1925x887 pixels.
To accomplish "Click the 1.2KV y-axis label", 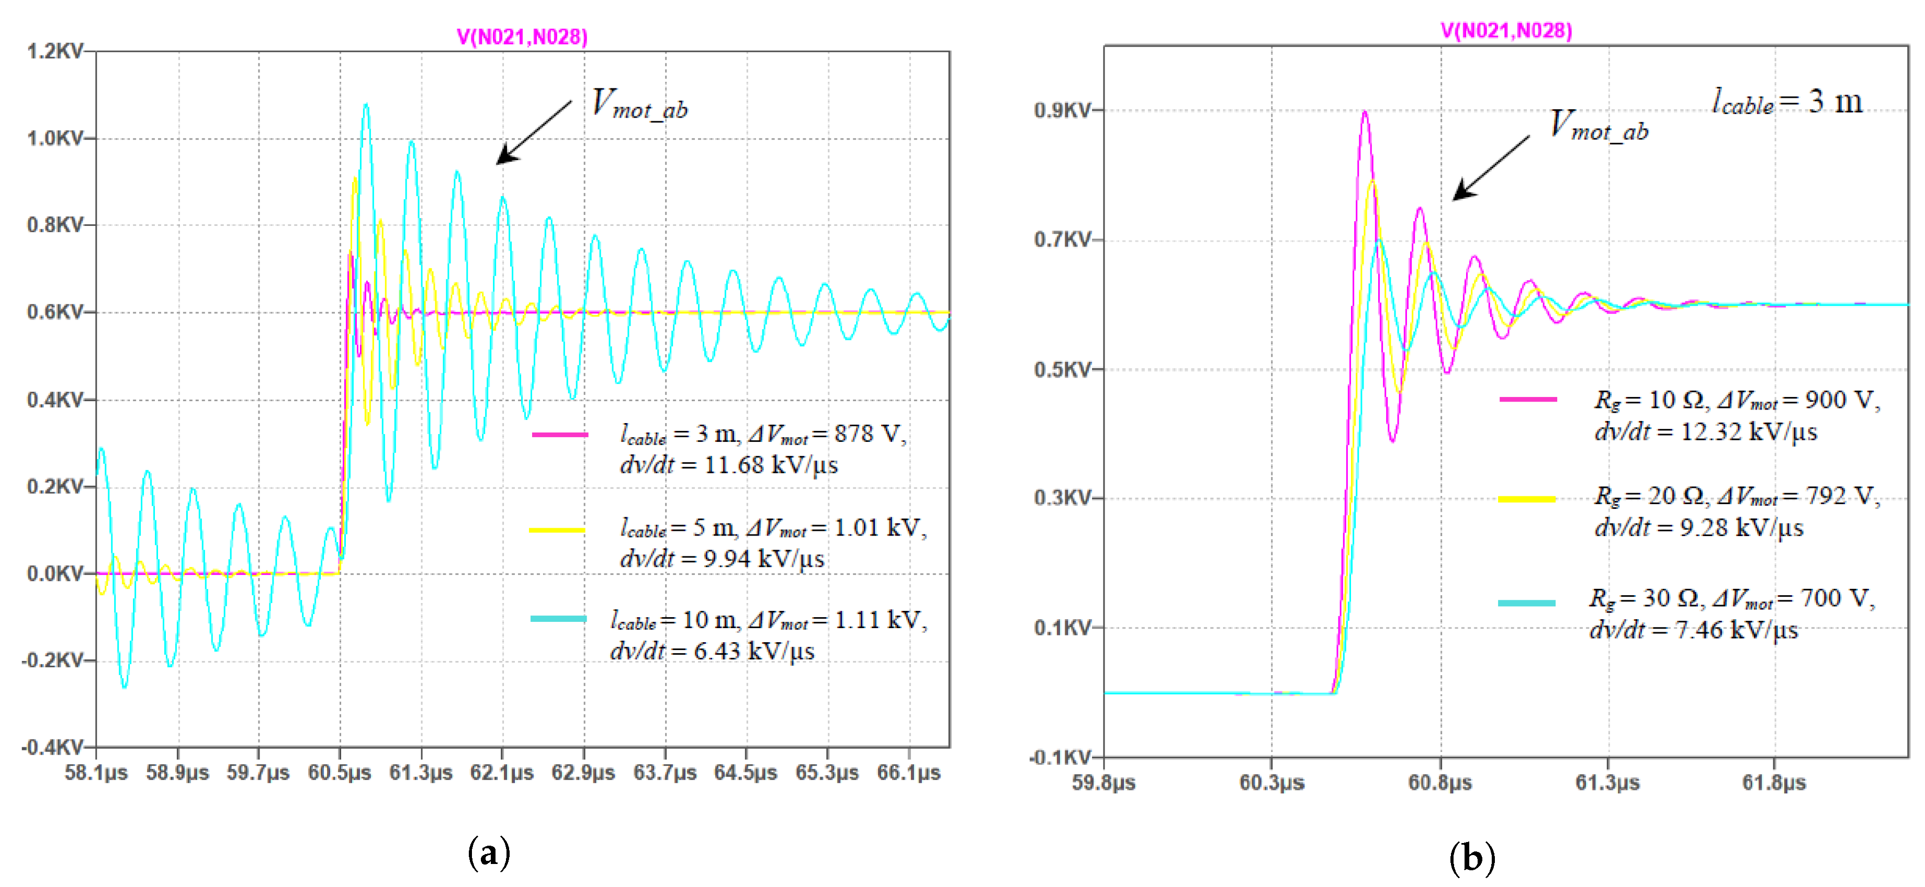I will [54, 51].
